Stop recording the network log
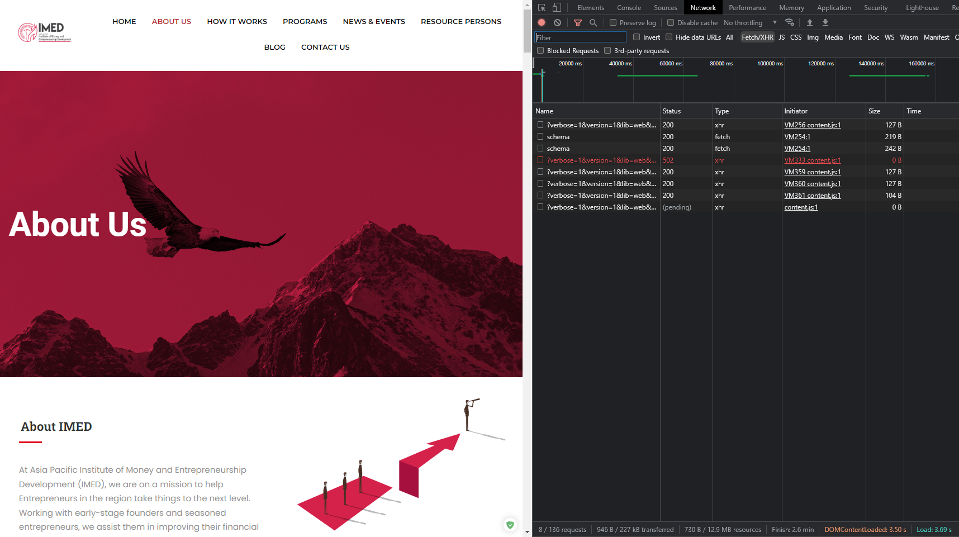This screenshot has height=537, width=959. click(x=542, y=23)
